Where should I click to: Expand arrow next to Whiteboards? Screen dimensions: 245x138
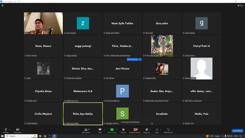(173, 130)
